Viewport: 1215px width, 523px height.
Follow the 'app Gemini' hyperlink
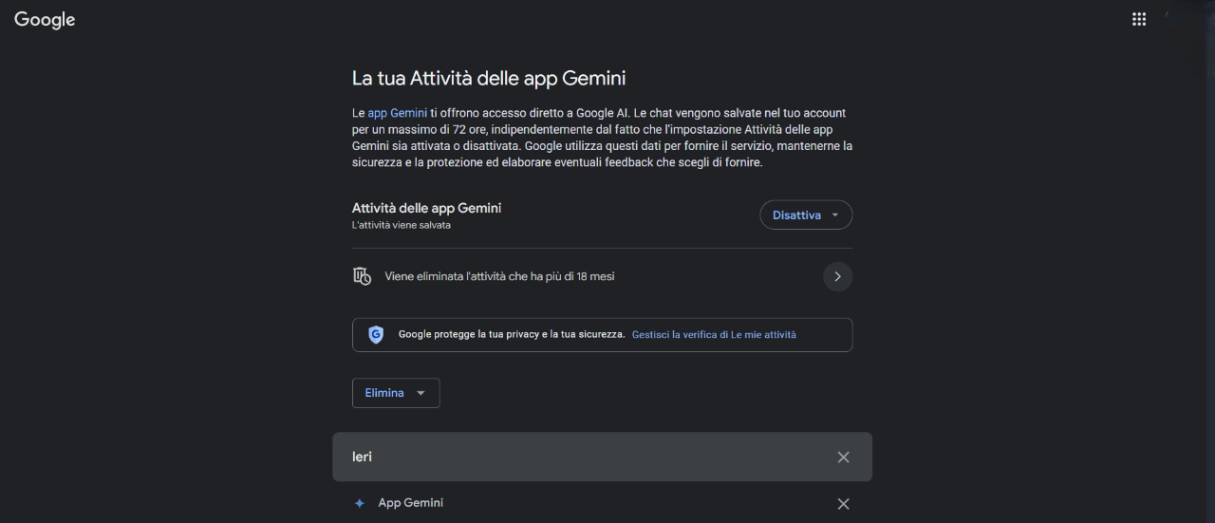[x=398, y=113]
